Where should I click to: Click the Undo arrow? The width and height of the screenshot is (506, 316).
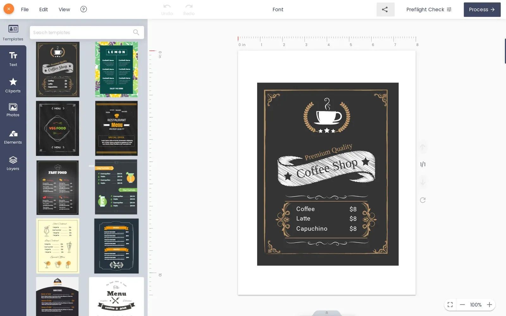[167, 9]
